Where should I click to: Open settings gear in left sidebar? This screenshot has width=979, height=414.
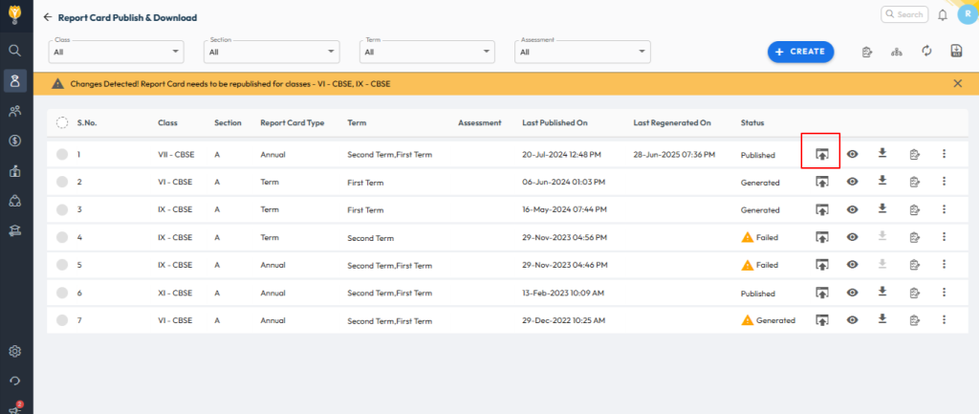pos(15,351)
